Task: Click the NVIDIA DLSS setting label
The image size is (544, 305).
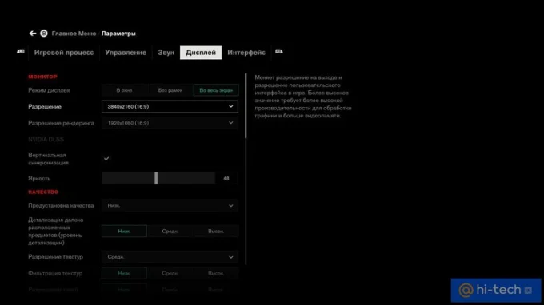Action: [x=46, y=140]
